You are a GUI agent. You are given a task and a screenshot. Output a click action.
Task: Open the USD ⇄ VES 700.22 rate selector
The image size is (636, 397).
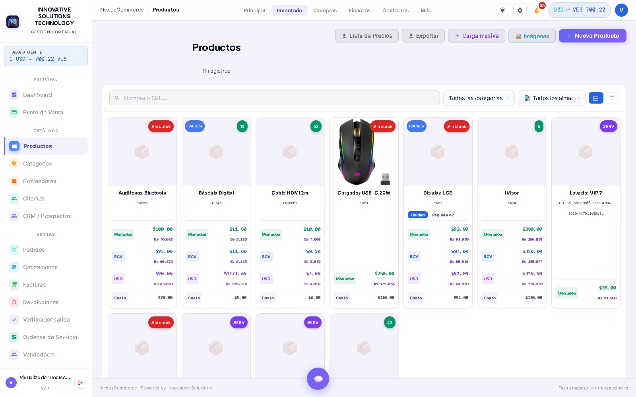(580, 10)
